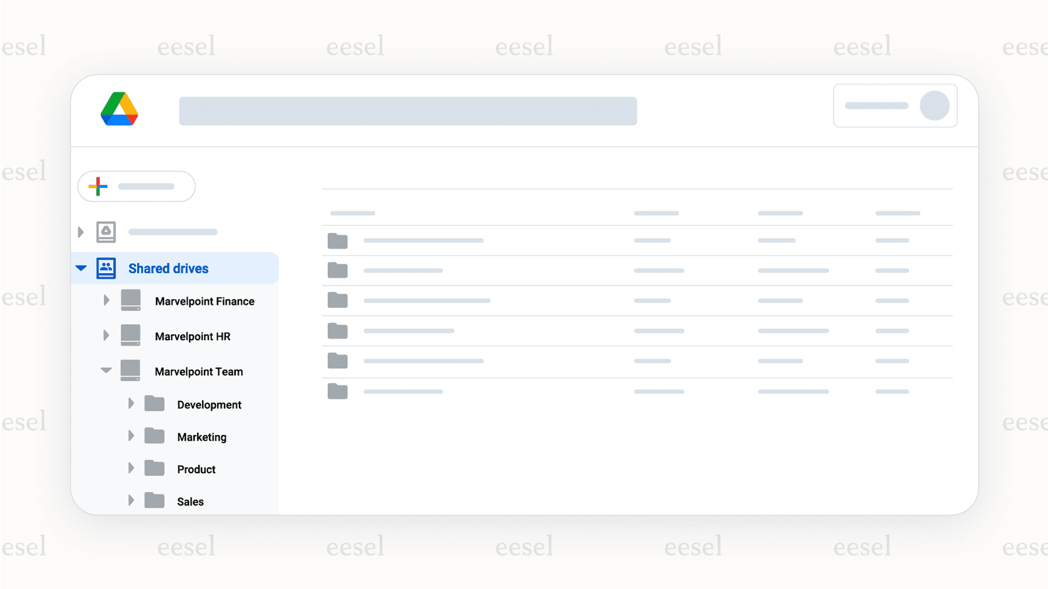Click the My Drive icon in sidebar
Image resolution: width=1048 pixels, height=589 pixels.
[x=106, y=232]
